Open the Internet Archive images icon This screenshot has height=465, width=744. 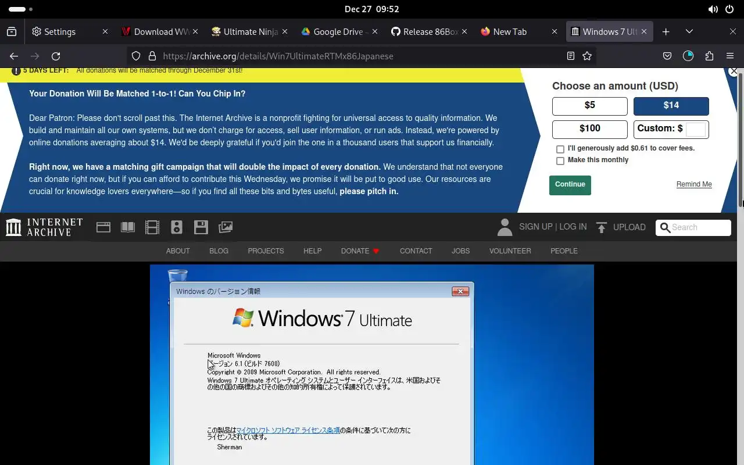(x=226, y=227)
